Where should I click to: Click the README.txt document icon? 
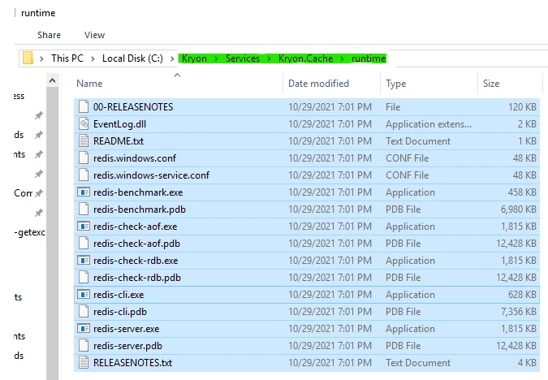tap(84, 141)
